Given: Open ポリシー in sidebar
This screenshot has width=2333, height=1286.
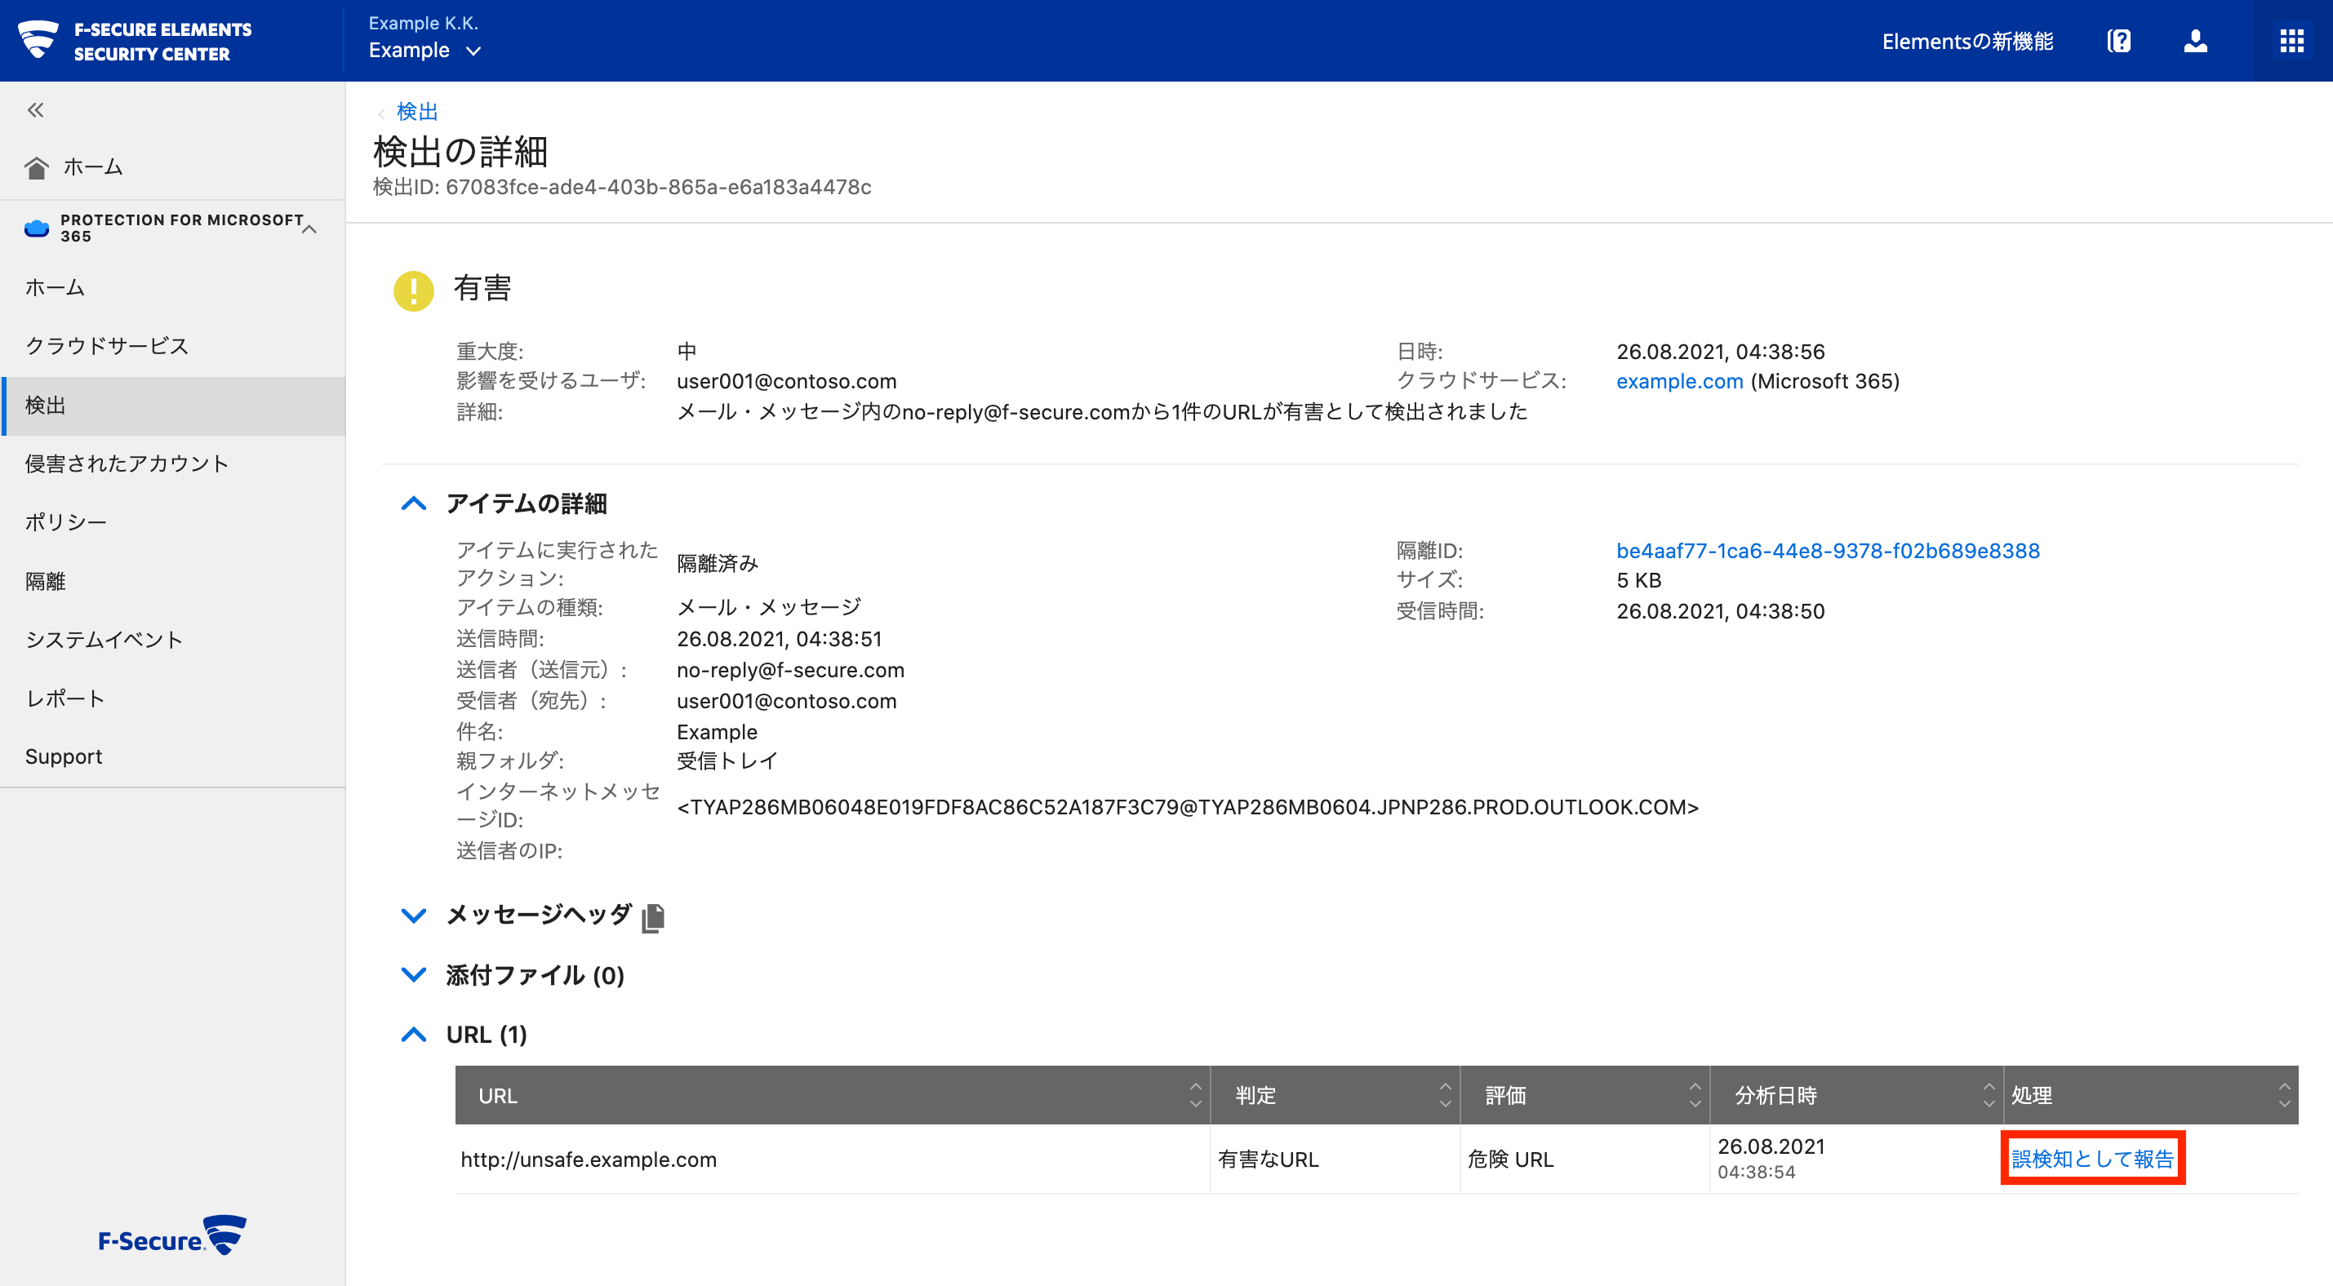Looking at the screenshot, I should (x=65, y=522).
